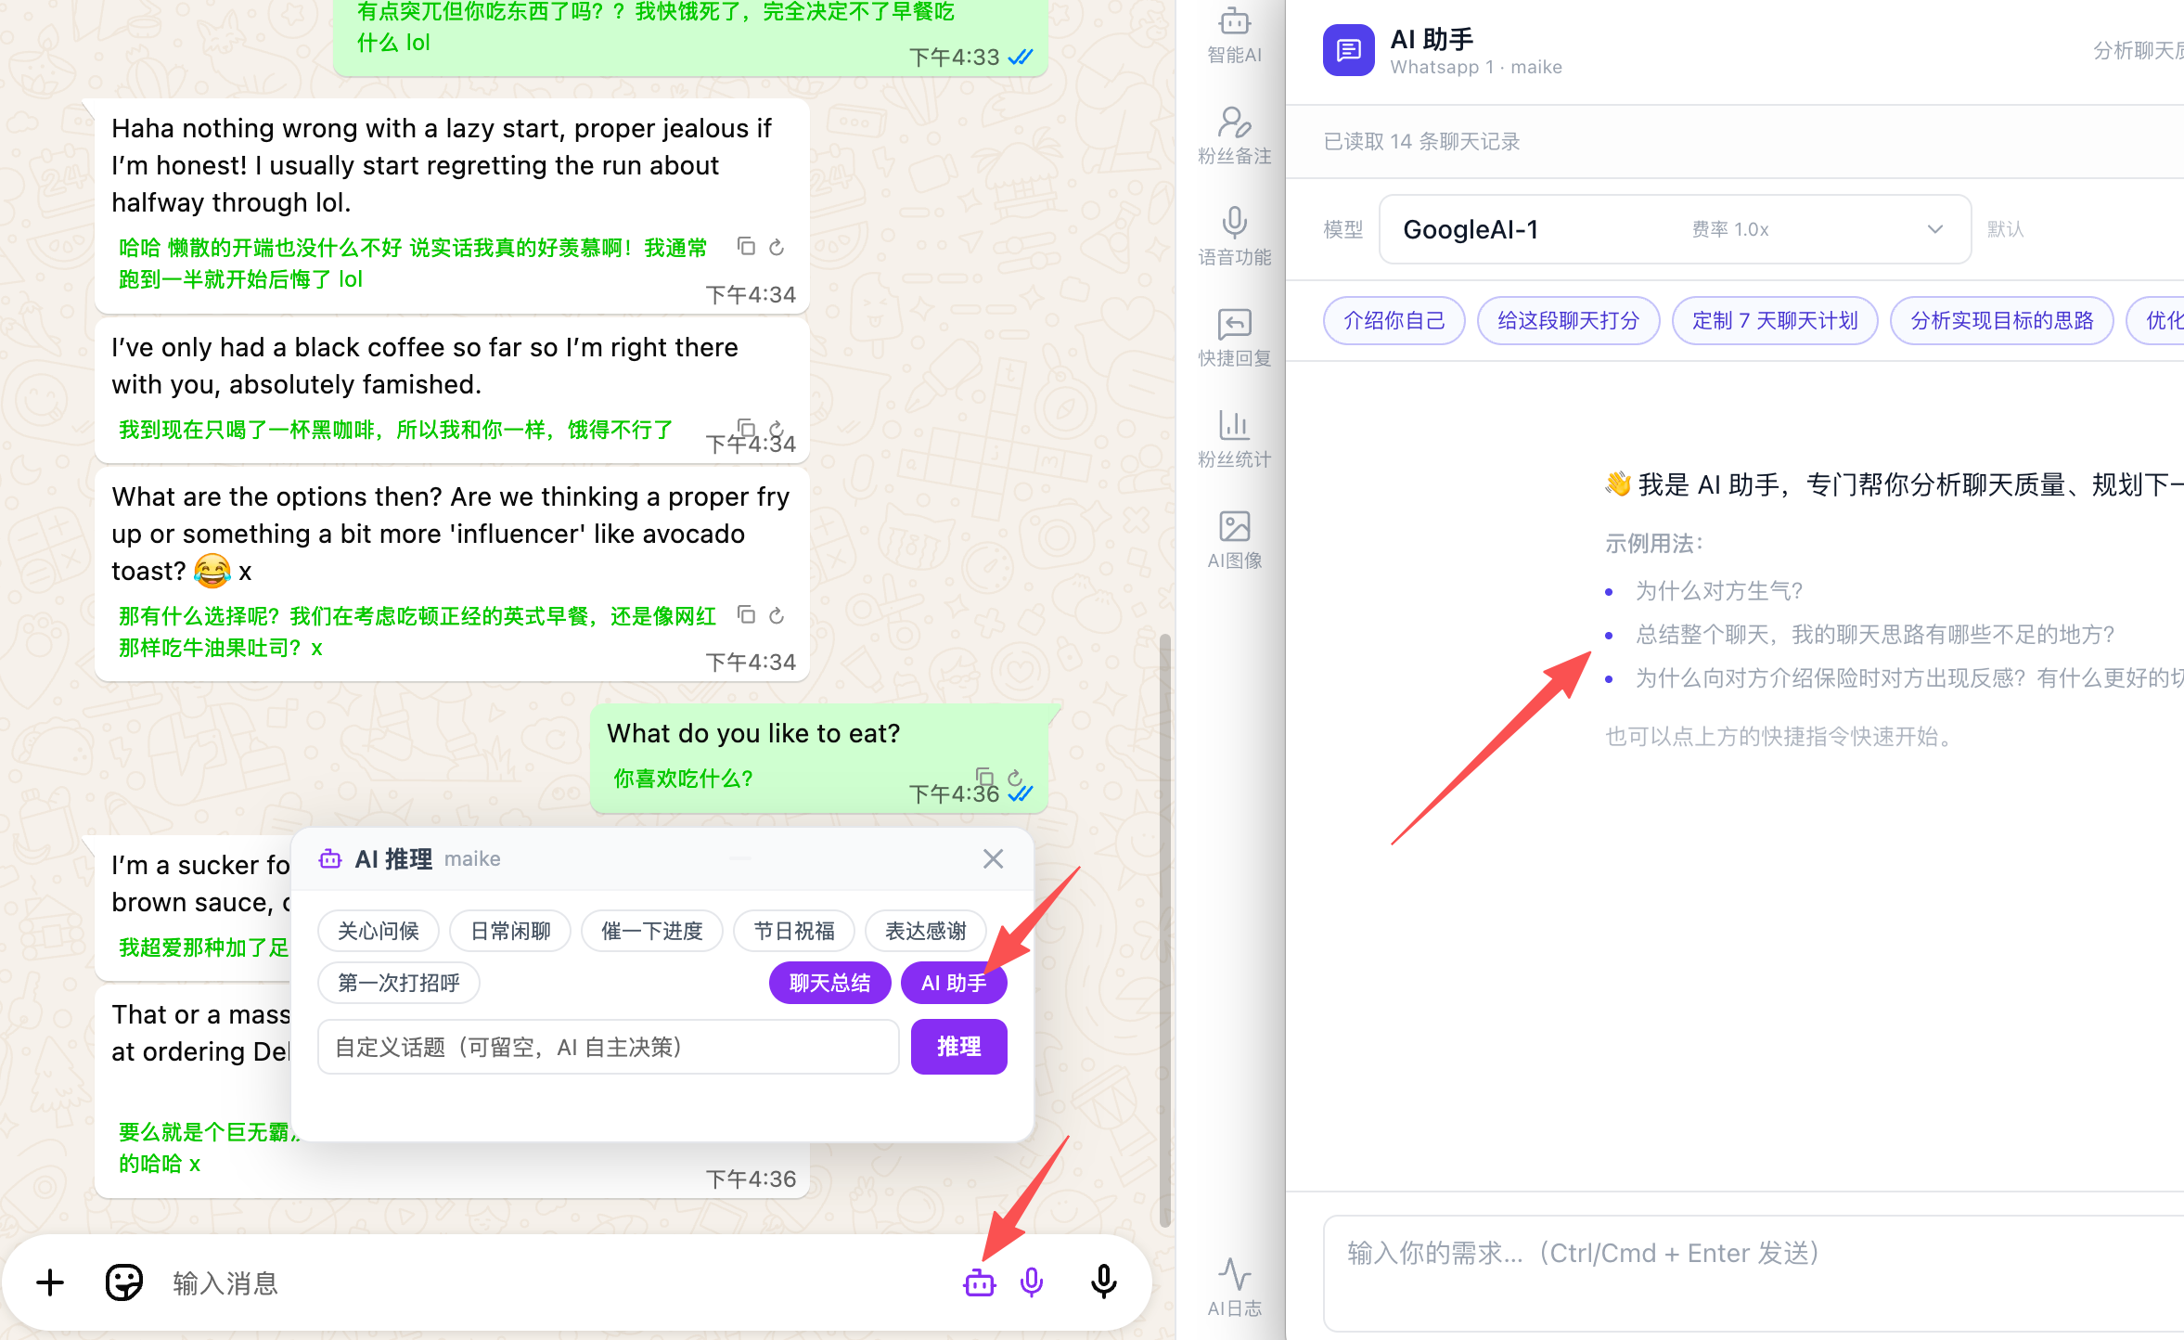Copy translation of 'Haha nothing wrong' message
2184x1340 pixels.
[x=746, y=247]
